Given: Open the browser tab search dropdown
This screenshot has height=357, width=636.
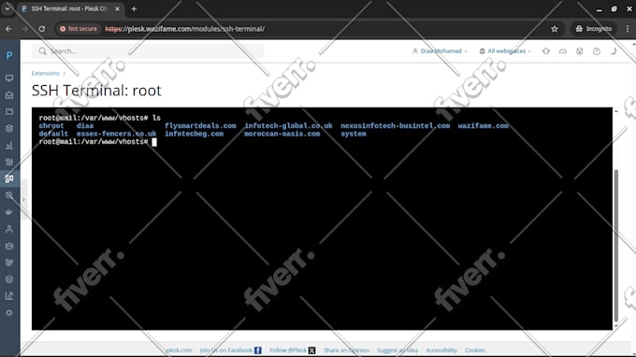Looking at the screenshot, I should tap(7, 8).
